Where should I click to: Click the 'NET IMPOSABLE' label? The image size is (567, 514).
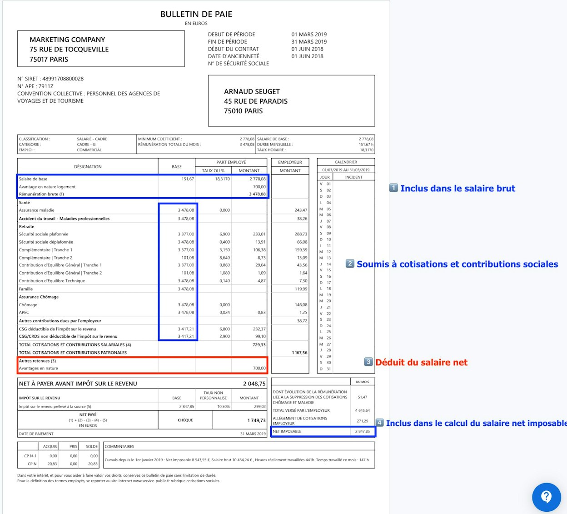tap(287, 431)
